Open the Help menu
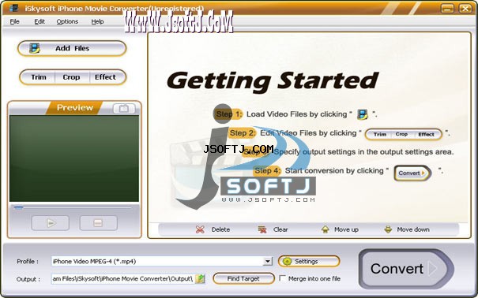Screen dimensions: 478x298 point(97,21)
